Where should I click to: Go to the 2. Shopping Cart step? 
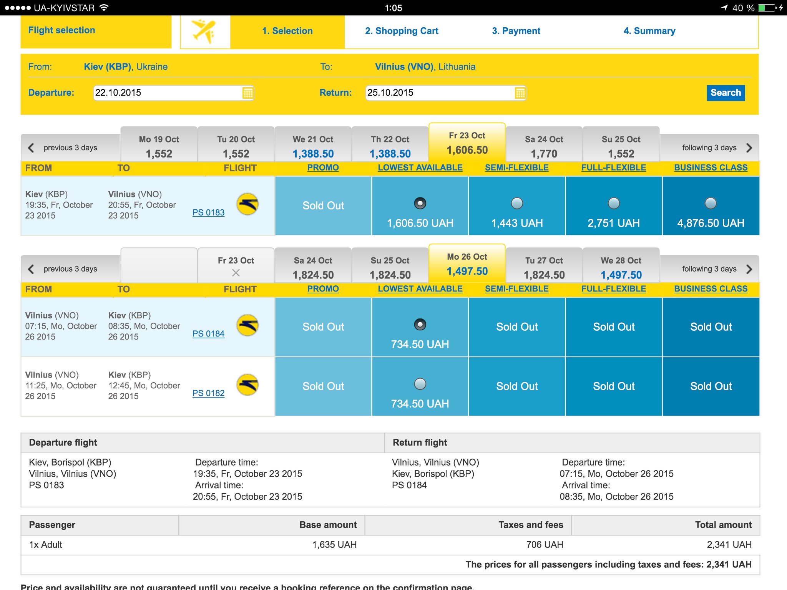pyautogui.click(x=402, y=31)
